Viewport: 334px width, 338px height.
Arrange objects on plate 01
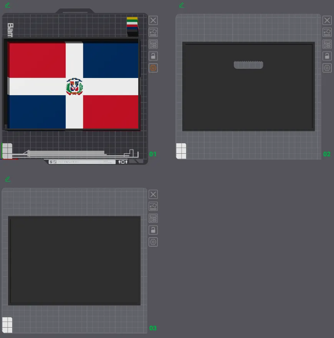click(153, 44)
